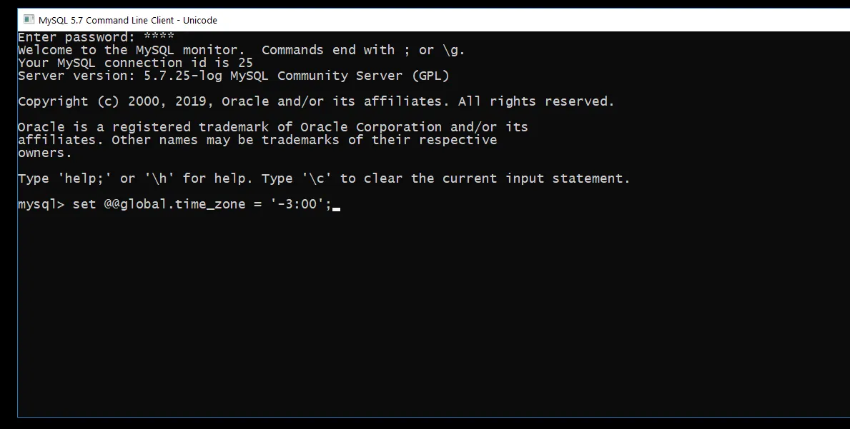Click the connection id number 25
The height and width of the screenshot is (429, 850).
[245, 63]
